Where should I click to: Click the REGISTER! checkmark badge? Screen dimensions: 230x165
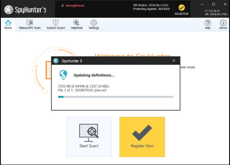click(x=181, y=9)
